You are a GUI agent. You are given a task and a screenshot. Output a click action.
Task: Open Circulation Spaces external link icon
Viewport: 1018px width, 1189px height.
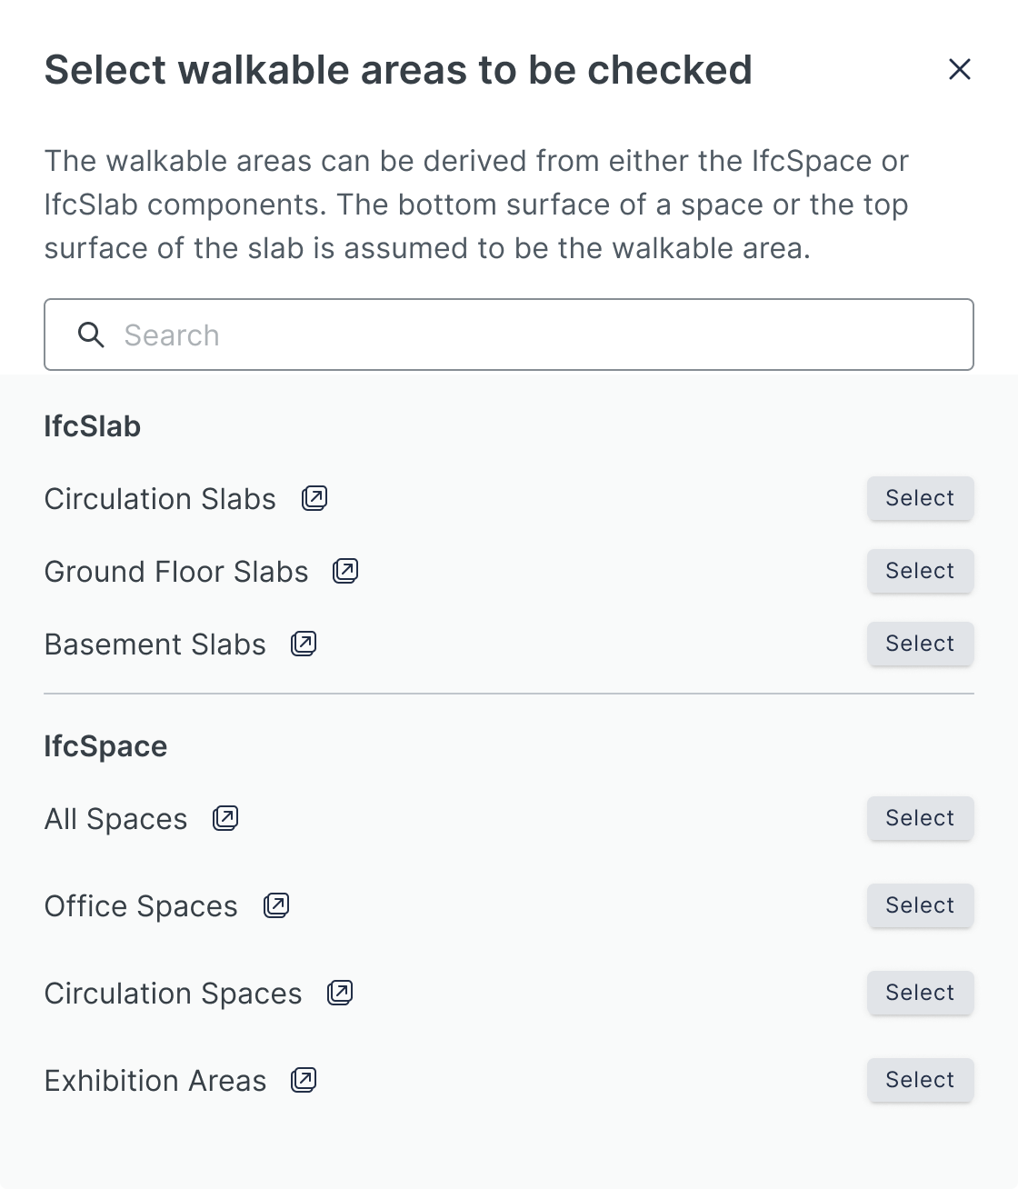coord(340,993)
